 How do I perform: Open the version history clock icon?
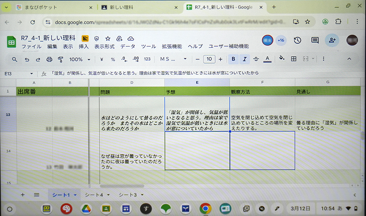pos(298,40)
